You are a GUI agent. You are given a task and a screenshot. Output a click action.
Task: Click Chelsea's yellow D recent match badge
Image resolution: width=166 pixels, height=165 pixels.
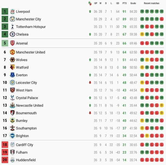[142, 34]
